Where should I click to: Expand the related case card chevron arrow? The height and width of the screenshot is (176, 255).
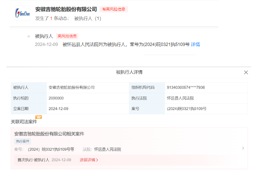(x=243, y=148)
